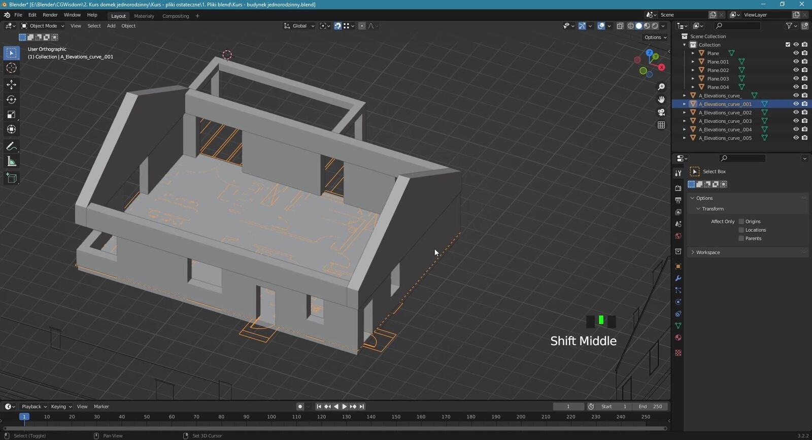Screen dimensions: 812x440
Task: Click the End frame field
Action: 651,407
